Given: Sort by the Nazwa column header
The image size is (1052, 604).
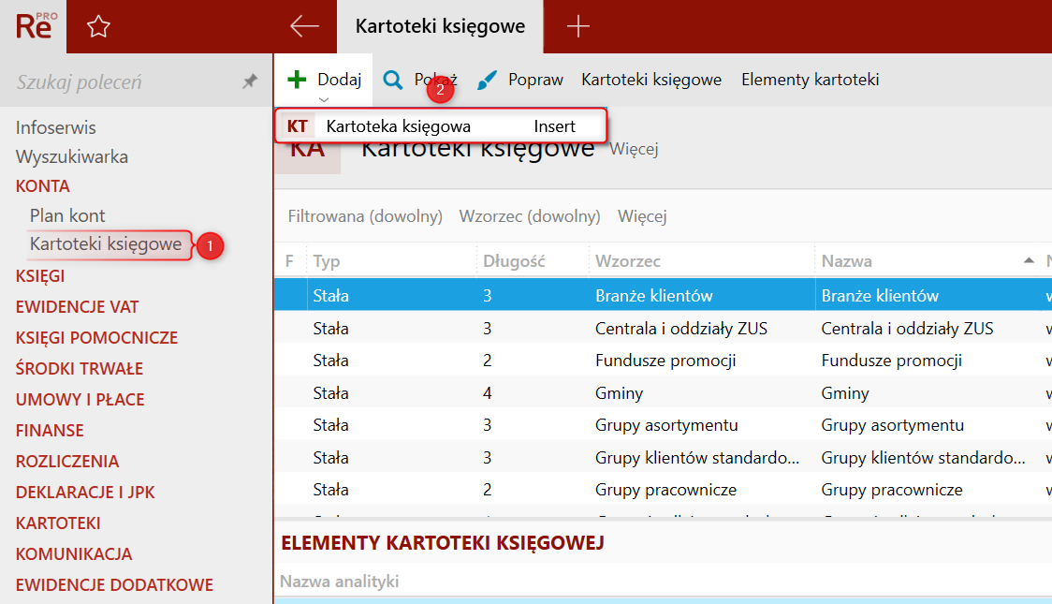Looking at the screenshot, I should click(x=847, y=261).
